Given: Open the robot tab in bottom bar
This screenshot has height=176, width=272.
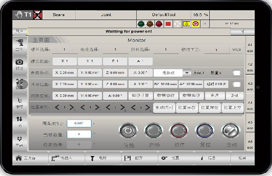Looking at the screenshot, I should pyautogui.click(x=67, y=158).
